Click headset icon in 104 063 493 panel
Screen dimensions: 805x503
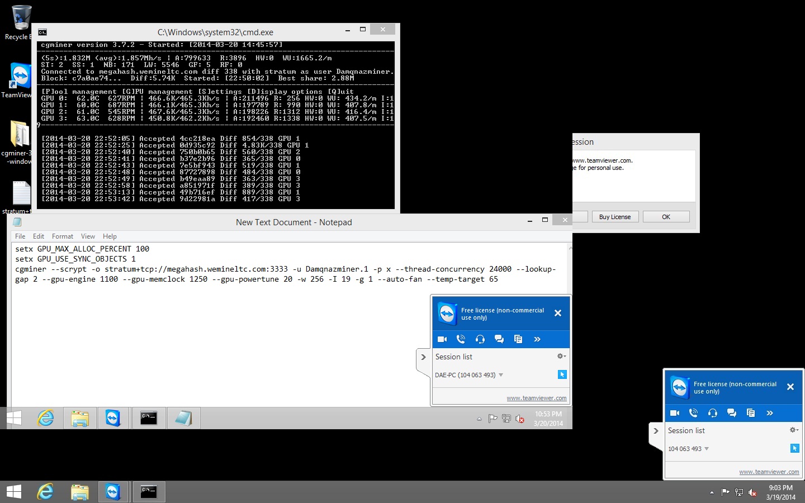pos(712,413)
